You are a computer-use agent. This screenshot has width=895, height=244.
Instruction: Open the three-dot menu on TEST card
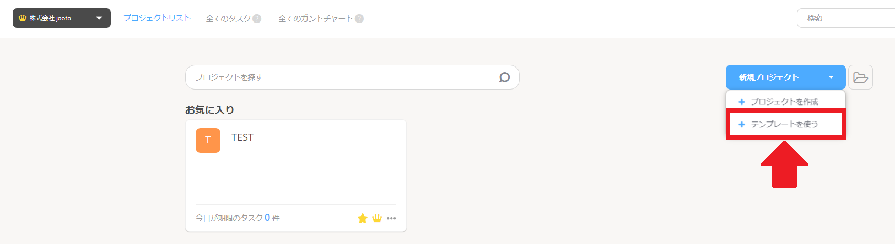point(391,218)
